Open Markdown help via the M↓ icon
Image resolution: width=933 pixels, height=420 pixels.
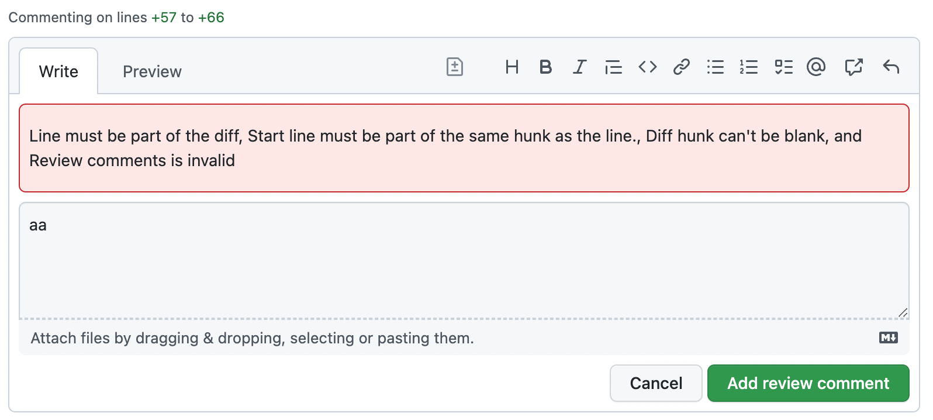click(x=889, y=338)
